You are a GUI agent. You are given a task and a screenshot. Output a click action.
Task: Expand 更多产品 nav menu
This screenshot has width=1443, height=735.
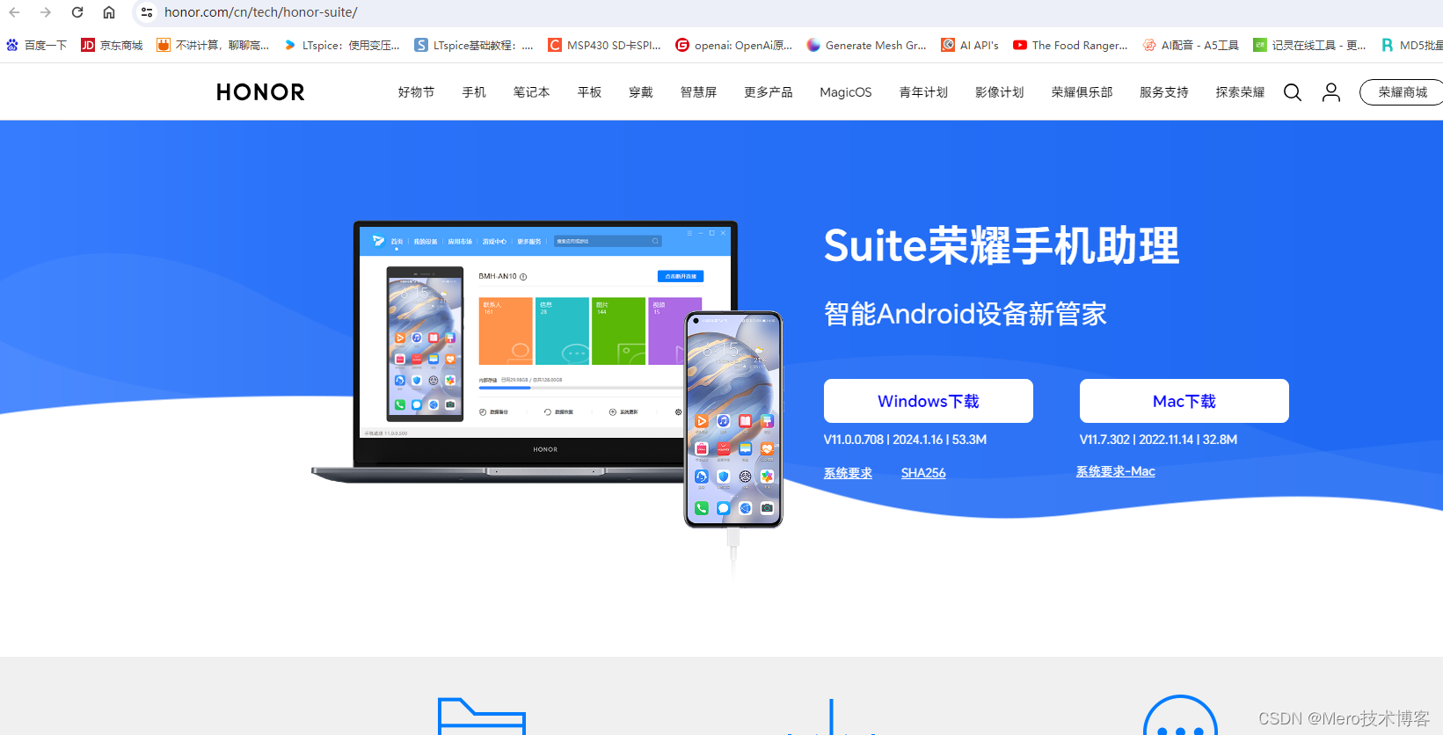pyautogui.click(x=768, y=92)
